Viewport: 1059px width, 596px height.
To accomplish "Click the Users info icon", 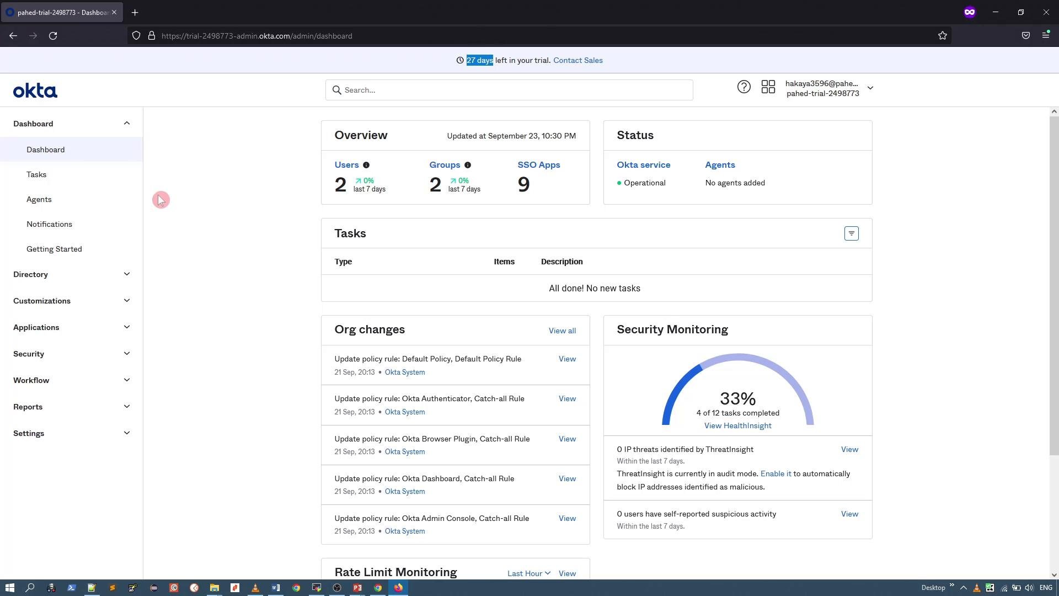I will pos(366,165).
